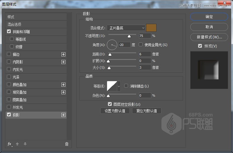Delete effect using the trash icon
Screen dimensions: 233x153
click(x=67, y=144)
